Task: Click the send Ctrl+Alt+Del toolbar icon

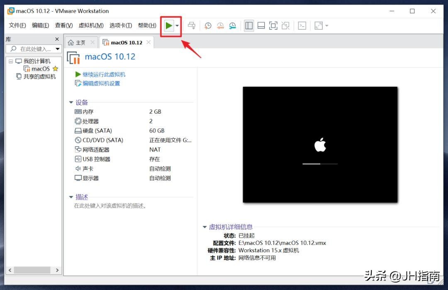Action: 191,26
